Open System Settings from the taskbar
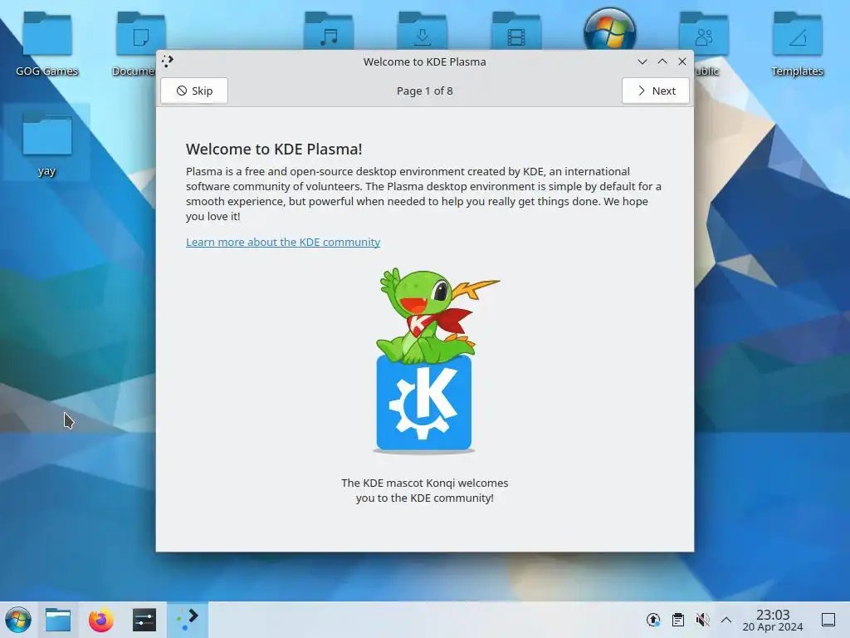850x638 pixels. coord(144,620)
